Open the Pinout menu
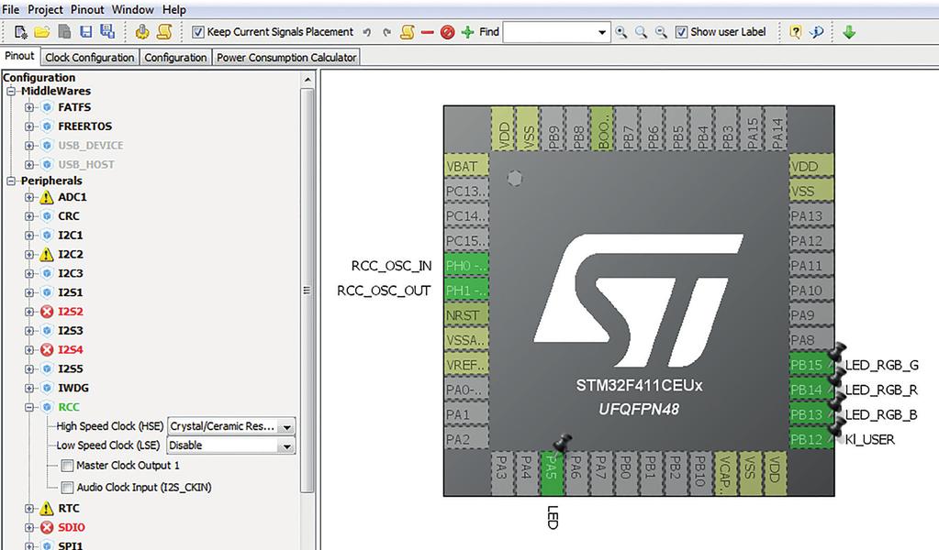The height and width of the screenshot is (550, 939). (x=87, y=9)
